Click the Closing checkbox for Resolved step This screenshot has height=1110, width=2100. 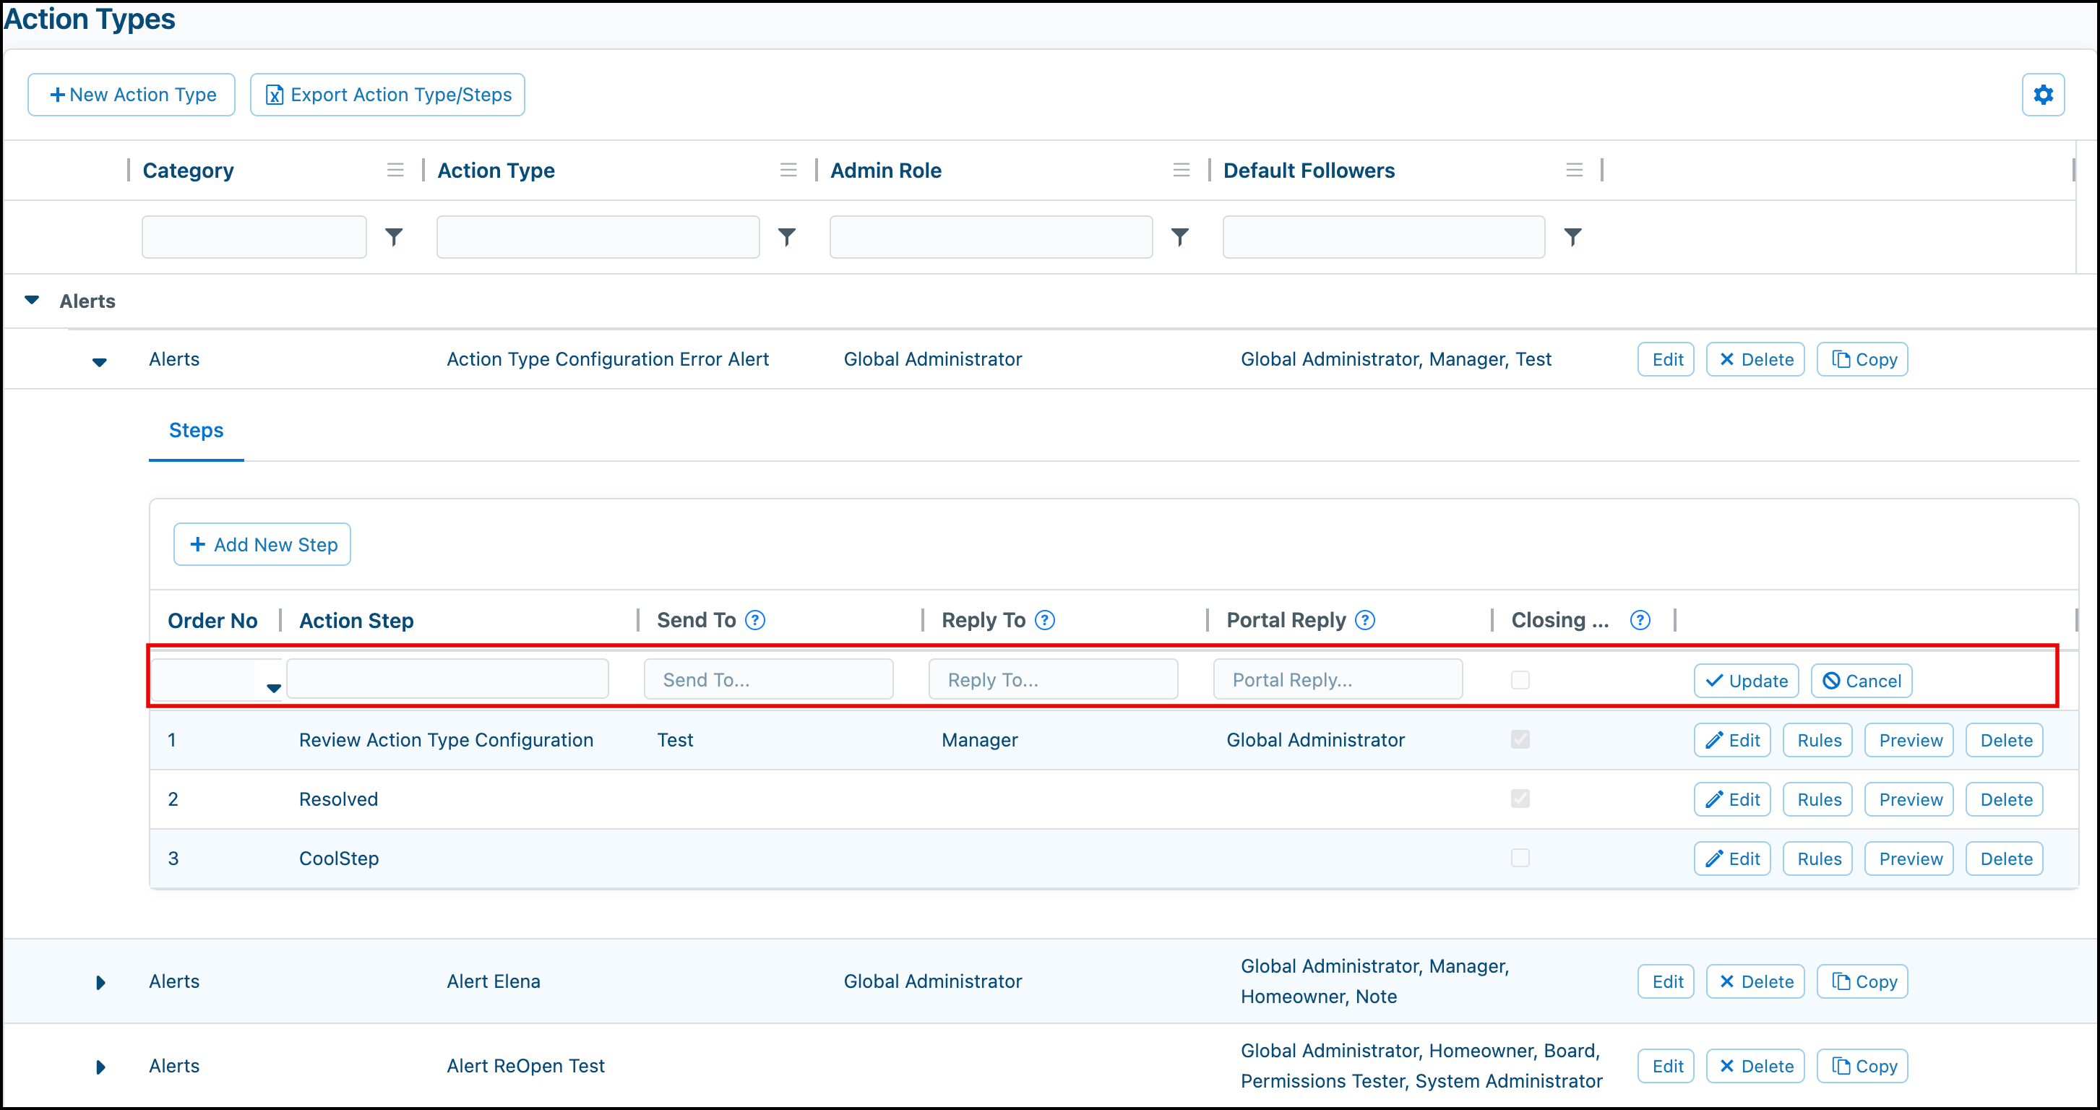tap(1520, 799)
